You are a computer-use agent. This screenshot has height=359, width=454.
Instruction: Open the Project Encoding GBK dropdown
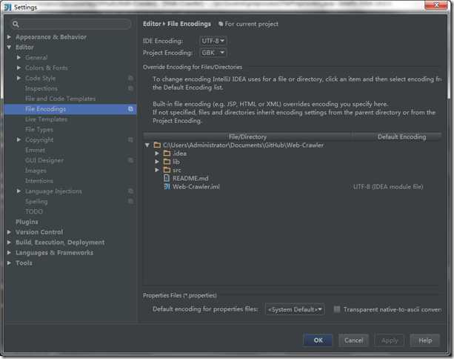213,53
